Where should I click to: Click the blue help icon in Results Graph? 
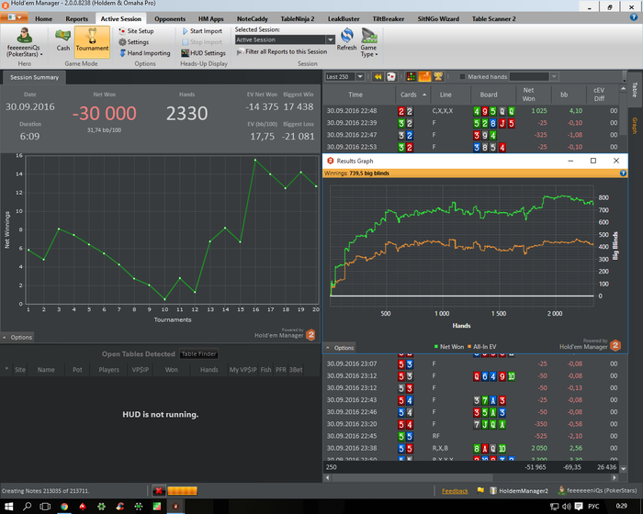tap(624, 172)
